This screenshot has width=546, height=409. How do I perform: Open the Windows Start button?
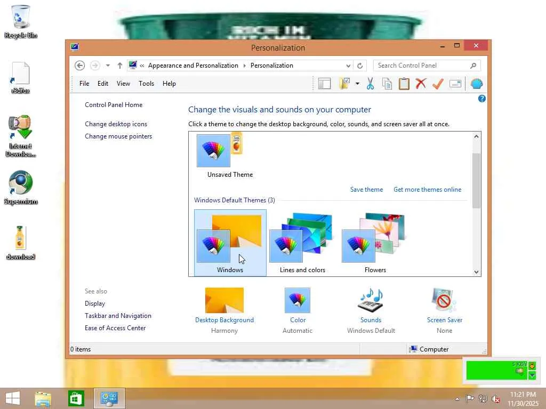pyautogui.click(x=13, y=398)
